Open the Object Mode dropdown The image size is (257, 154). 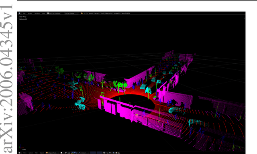(x=52, y=153)
